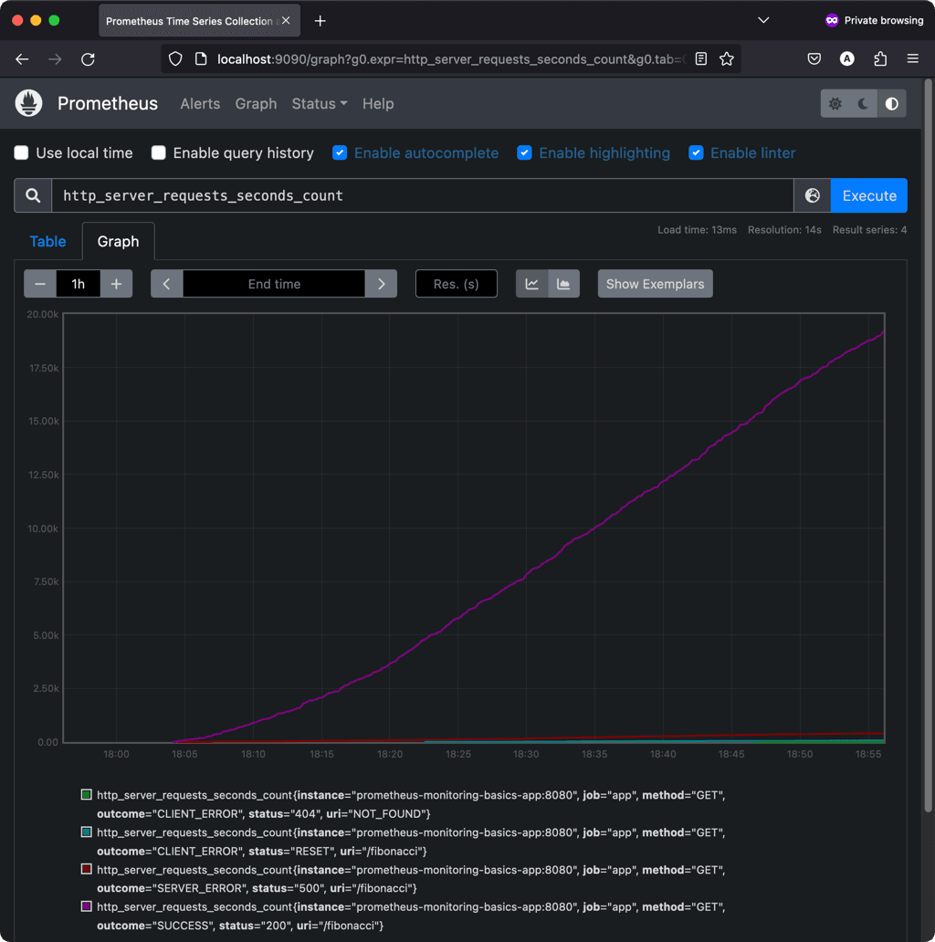Click the Res. (s) resolution input

point(456,284)
